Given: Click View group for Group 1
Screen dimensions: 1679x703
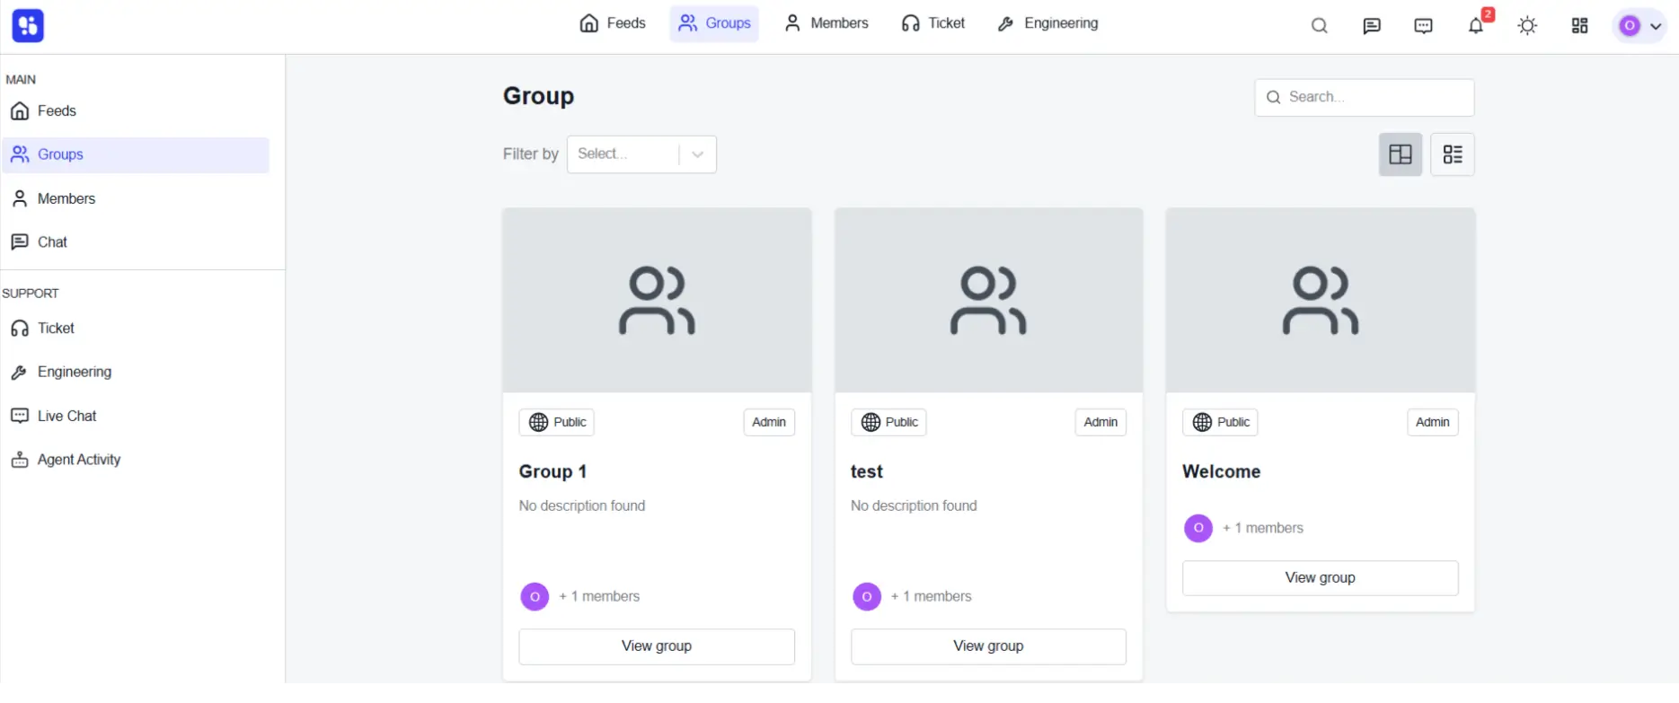Looking at the screenshot, I should pos(657,646).
